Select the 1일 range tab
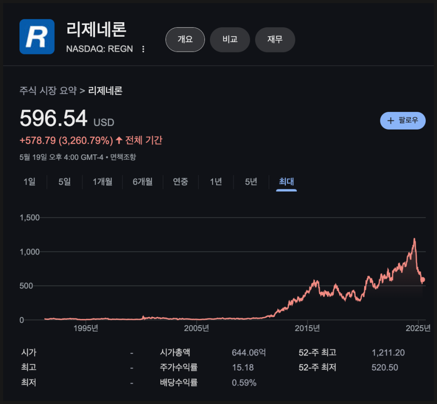 (x=29, y=182)
